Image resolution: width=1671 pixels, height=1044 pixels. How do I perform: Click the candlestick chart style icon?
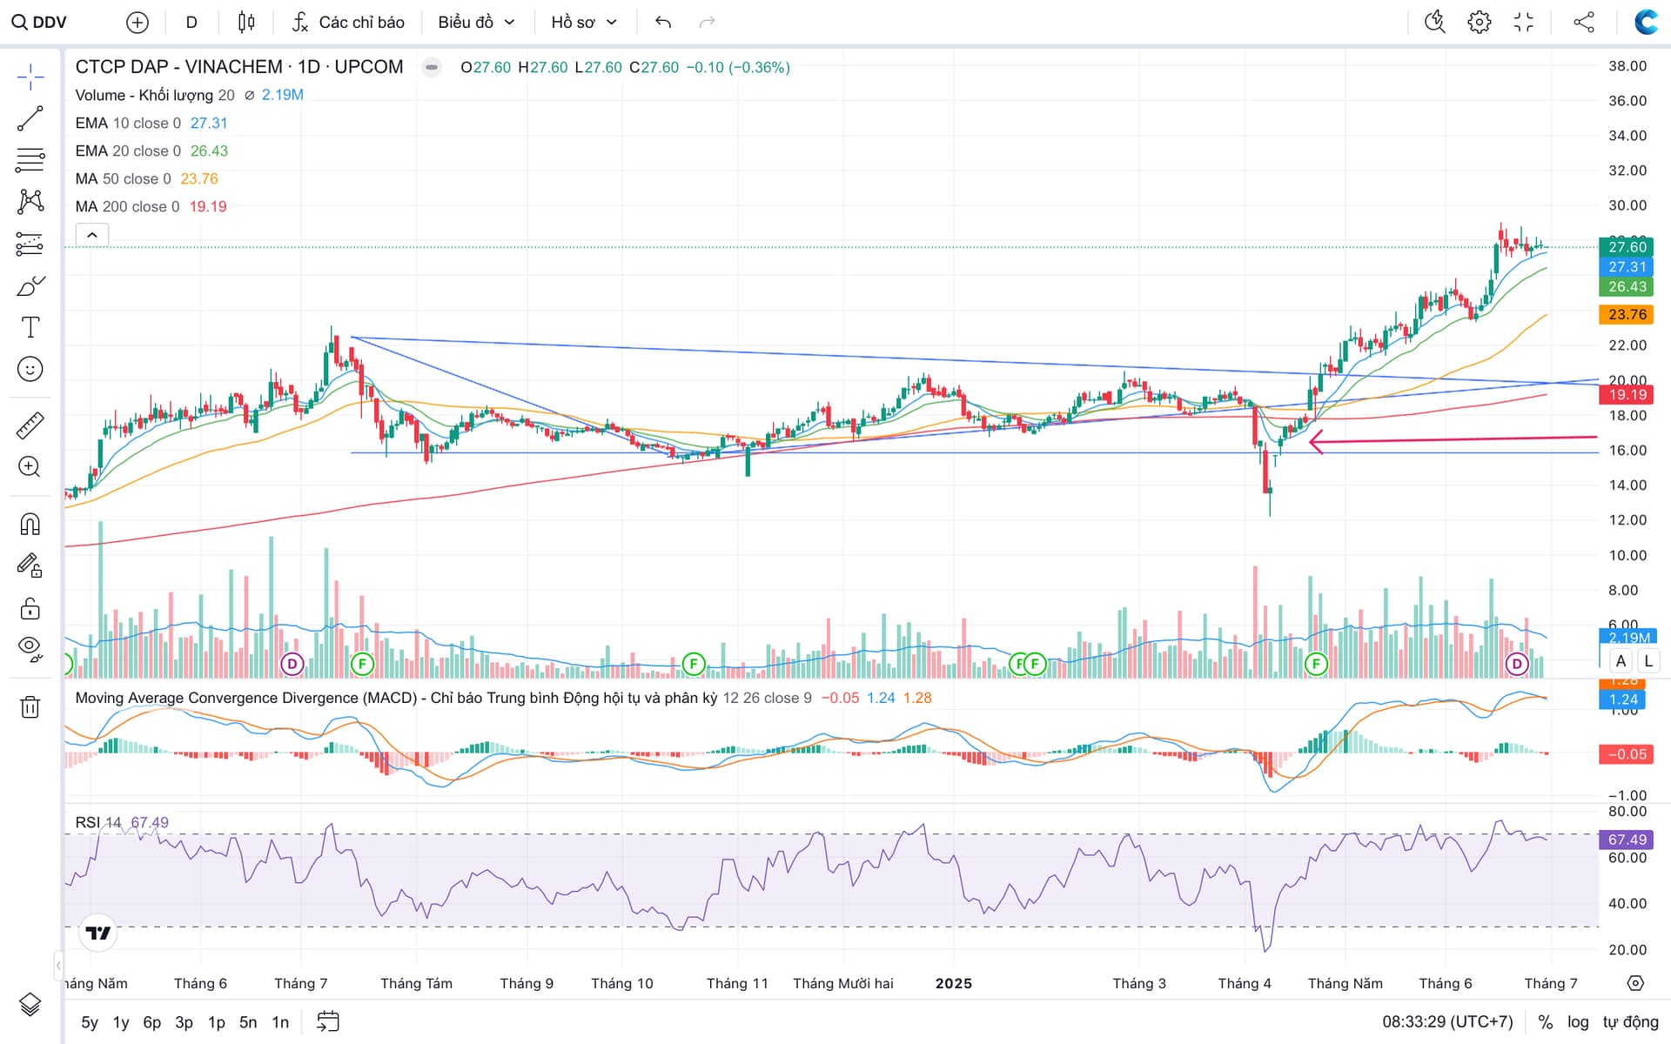pyautogui.click(x=246, y=22)
